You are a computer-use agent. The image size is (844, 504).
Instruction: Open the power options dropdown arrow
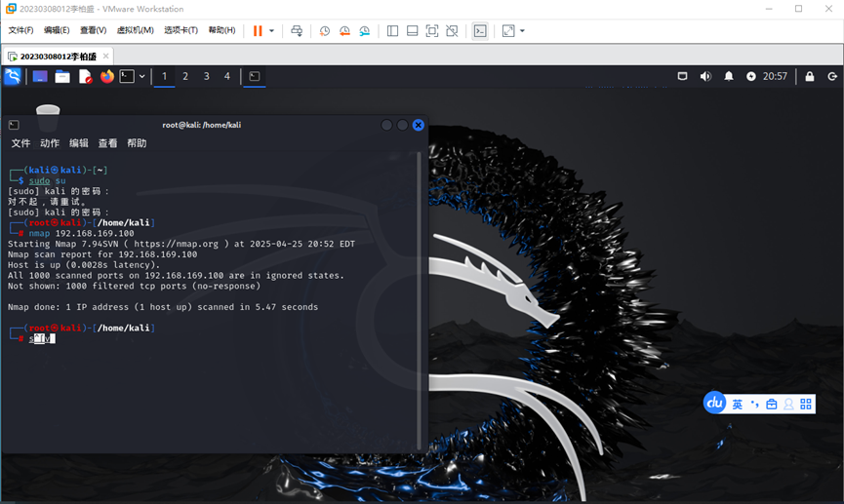point(271,30)
